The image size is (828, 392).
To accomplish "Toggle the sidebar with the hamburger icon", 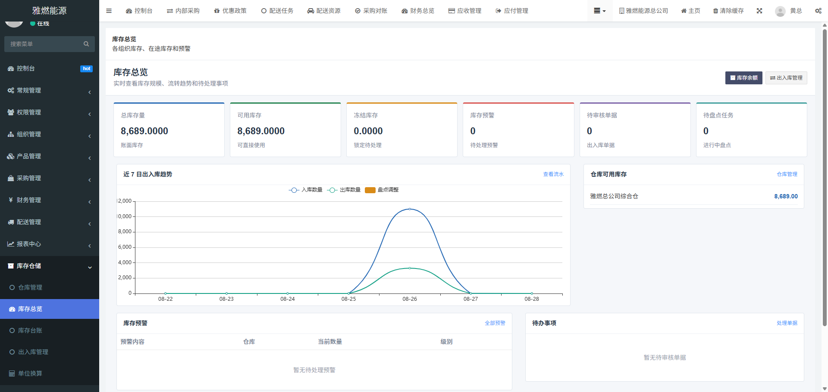I will coord(109,11).
